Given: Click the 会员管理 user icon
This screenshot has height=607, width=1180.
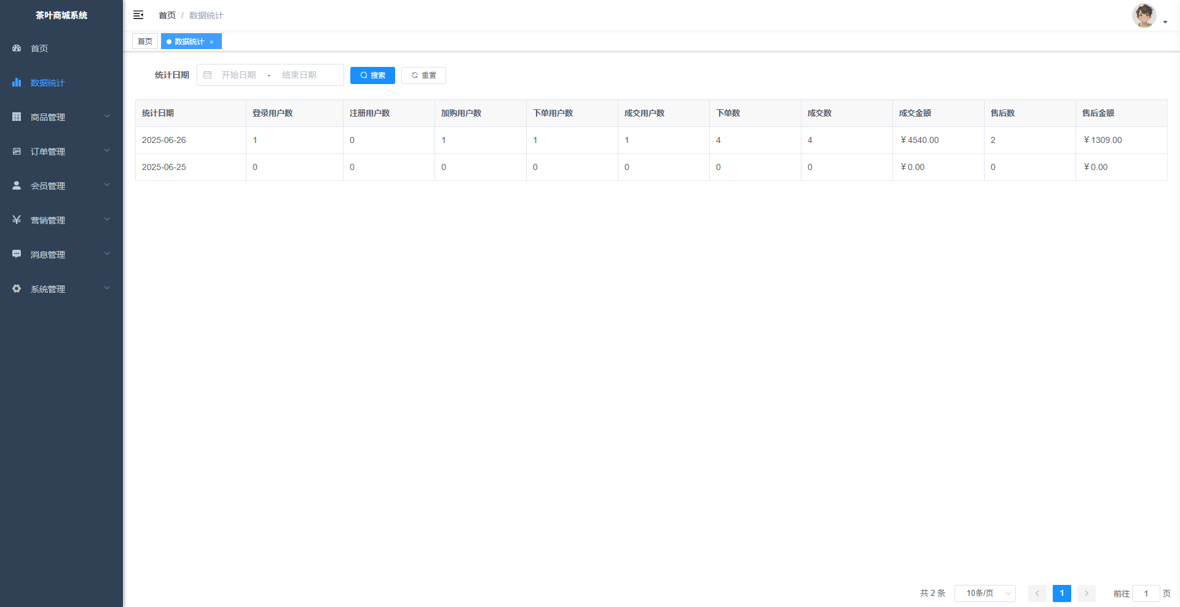Looking at the screenshot, I should point(17,185).
